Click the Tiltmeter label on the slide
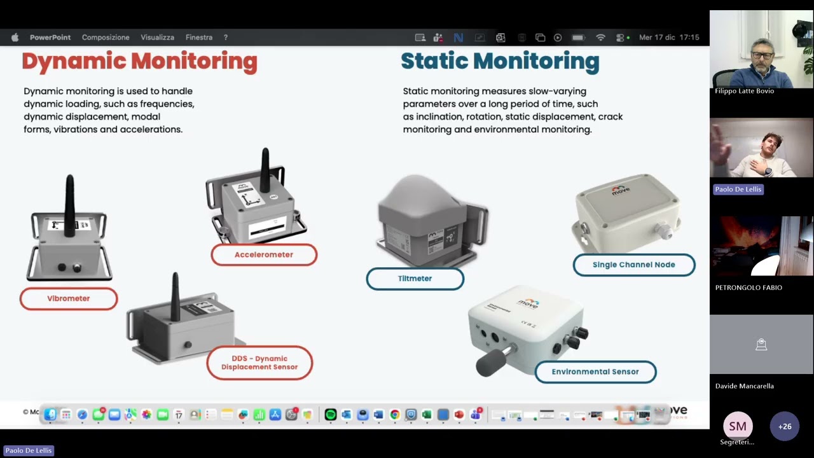Viewport: 814px width, 458px height. click(x=415, y=279)
